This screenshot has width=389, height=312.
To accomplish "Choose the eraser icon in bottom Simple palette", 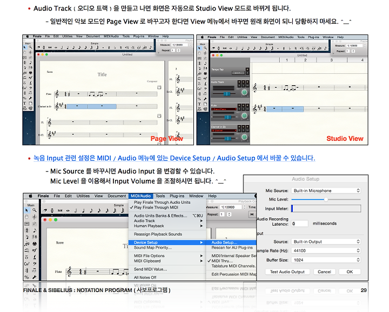I will (45, 211).
